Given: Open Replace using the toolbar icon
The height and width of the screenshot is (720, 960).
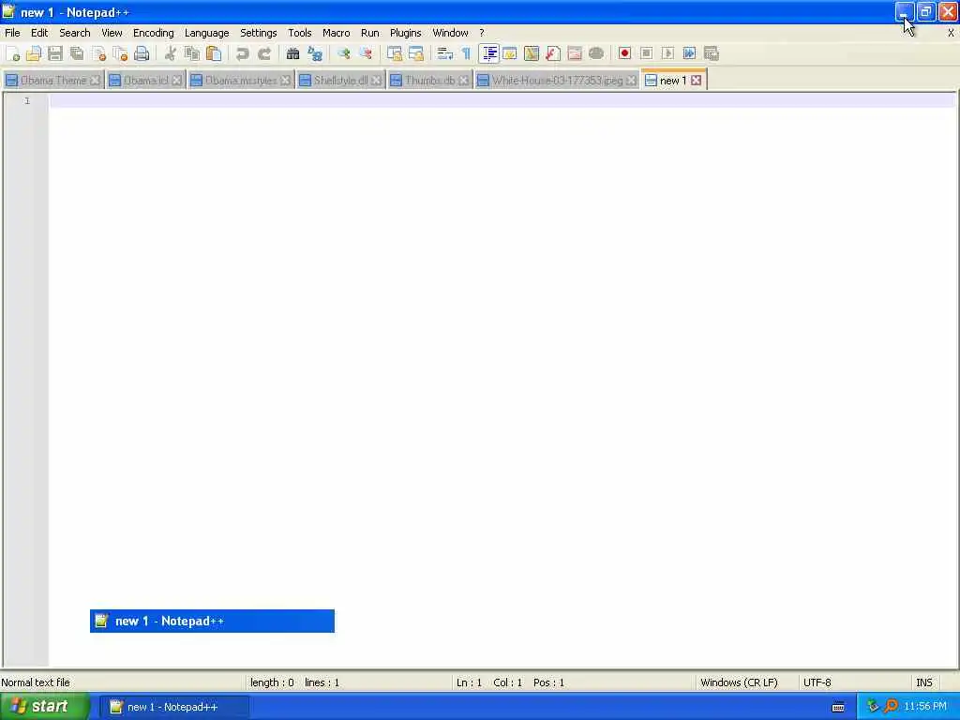Looking at the screenshot, I should click(315, 53).
